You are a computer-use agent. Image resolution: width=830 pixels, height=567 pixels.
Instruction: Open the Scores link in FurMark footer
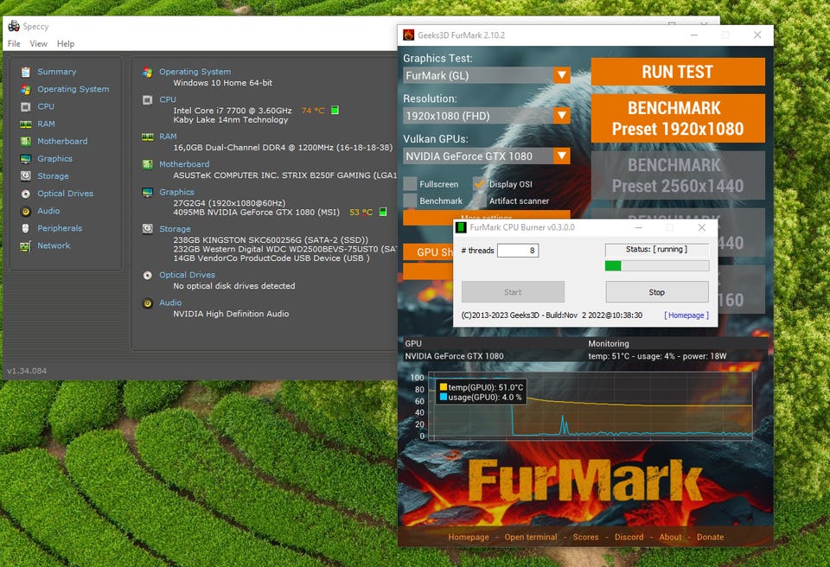coord(585,537)
